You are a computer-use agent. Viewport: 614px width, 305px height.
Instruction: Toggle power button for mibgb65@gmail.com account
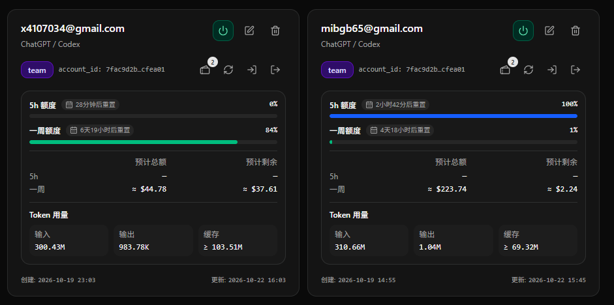point(523,31)
